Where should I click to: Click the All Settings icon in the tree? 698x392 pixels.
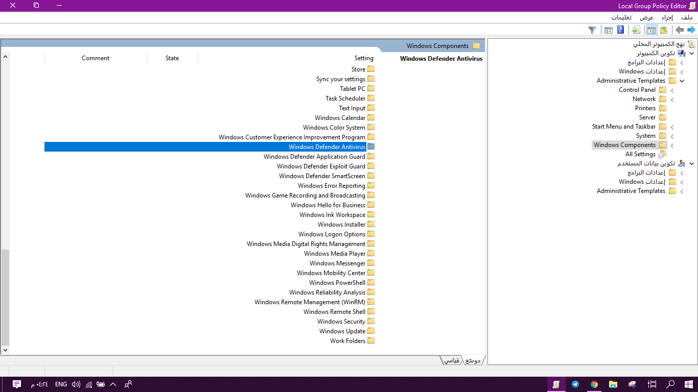[663, 154]
